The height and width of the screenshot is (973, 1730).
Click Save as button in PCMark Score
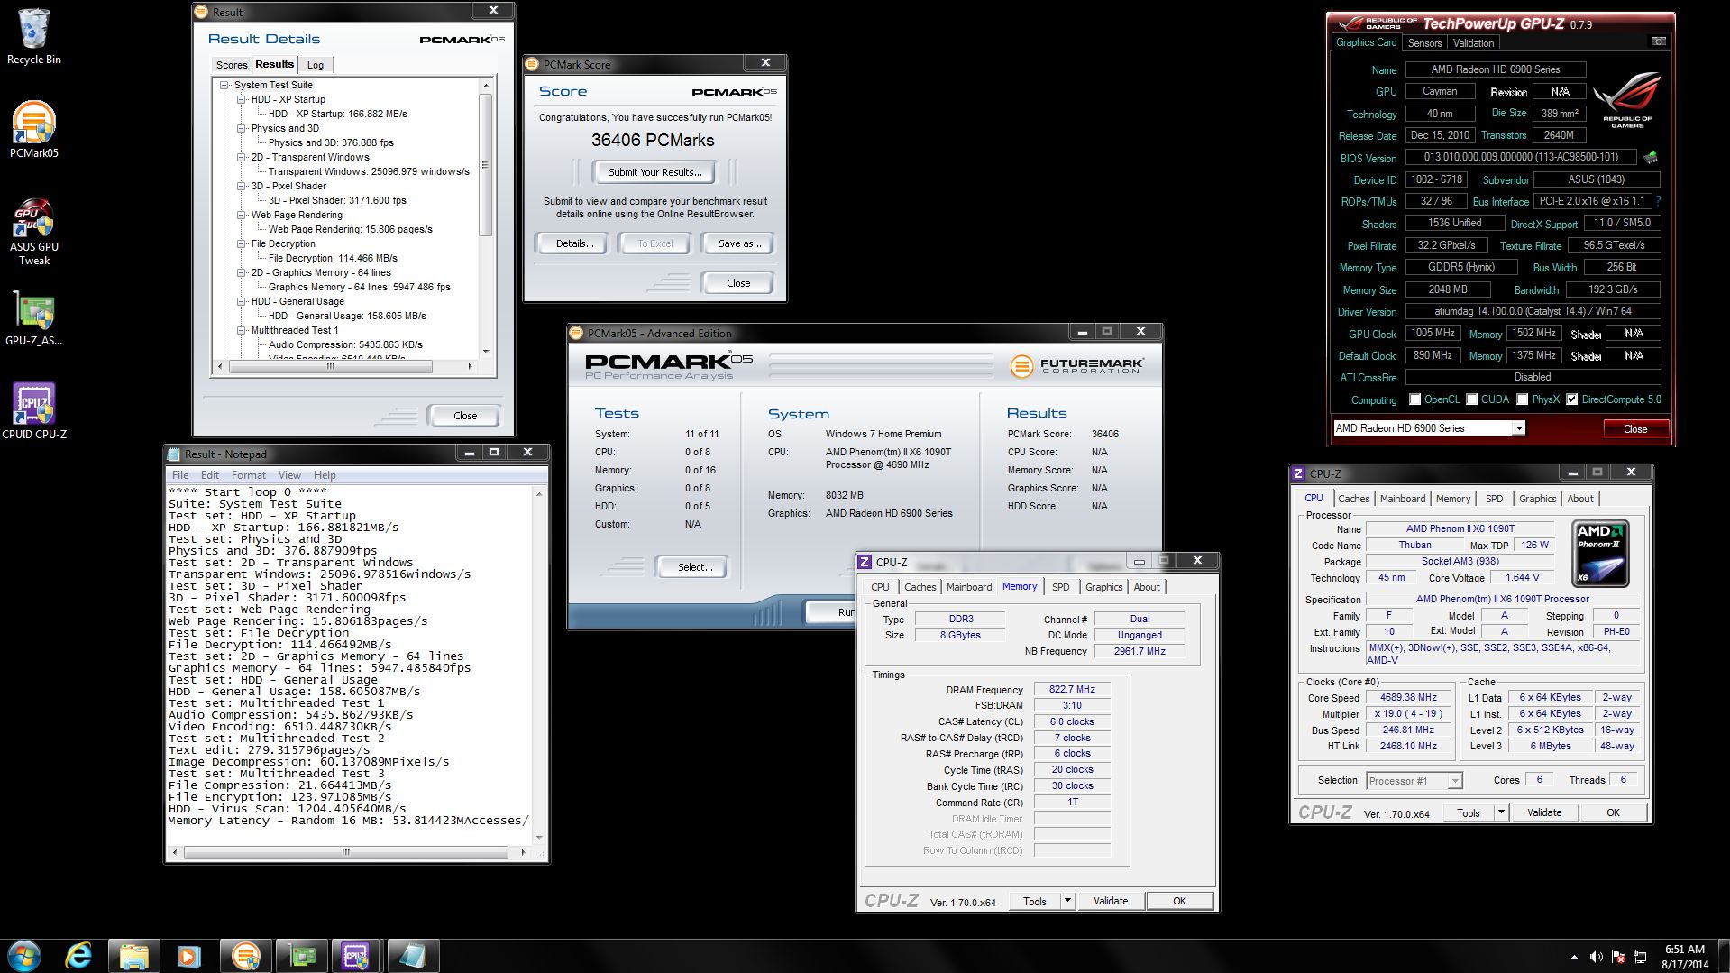739,243
